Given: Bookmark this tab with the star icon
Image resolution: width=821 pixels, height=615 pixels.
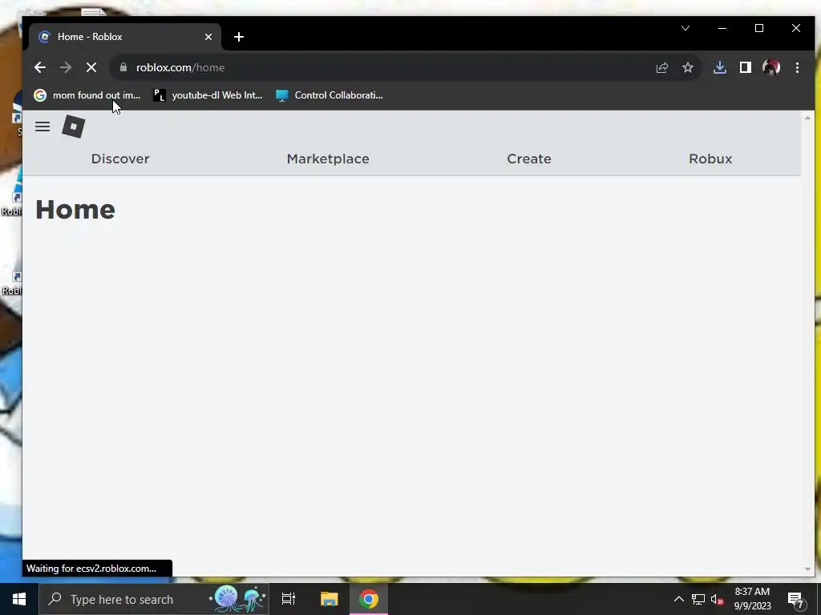Looking at the screenshot, I should (x=688, y=67).
